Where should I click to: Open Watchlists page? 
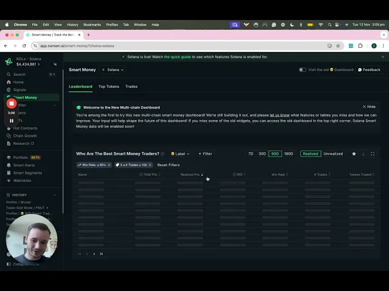tap(22, 181)
